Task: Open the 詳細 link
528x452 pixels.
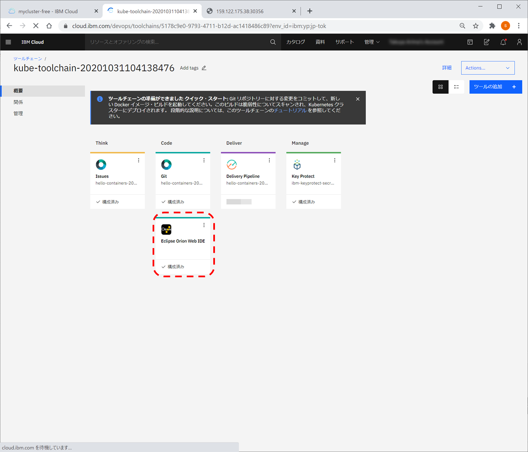Action: click(x=447, y=68)
